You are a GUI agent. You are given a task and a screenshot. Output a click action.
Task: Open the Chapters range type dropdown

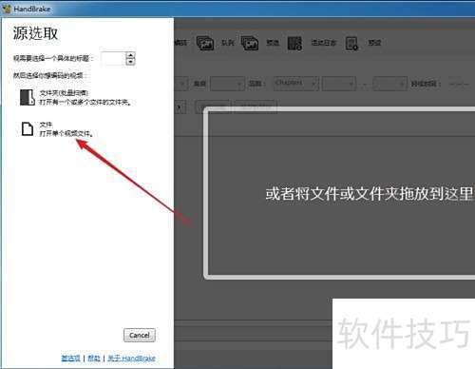pos(295,84)
